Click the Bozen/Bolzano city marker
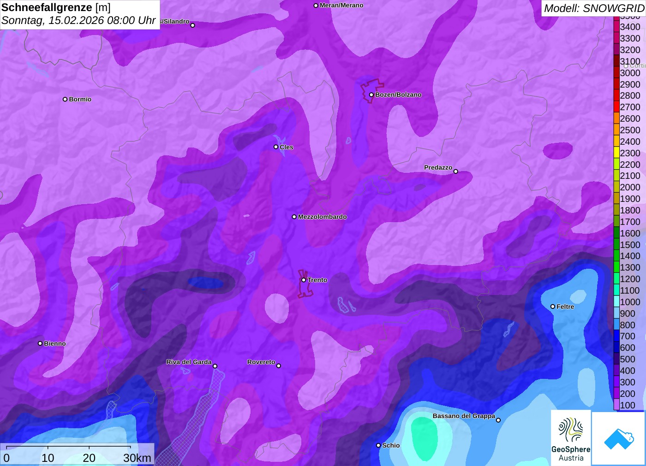The width and height of the screenshot is (646, 466). (x=371, y=95)
